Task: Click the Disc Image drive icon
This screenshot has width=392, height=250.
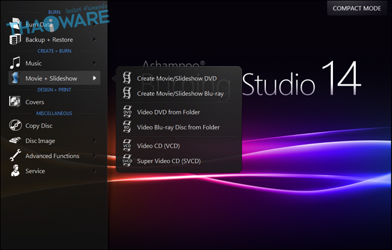Action: (15, 140)
